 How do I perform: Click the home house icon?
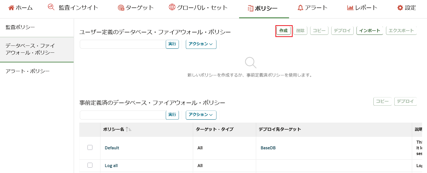click(x=11, y=8)
